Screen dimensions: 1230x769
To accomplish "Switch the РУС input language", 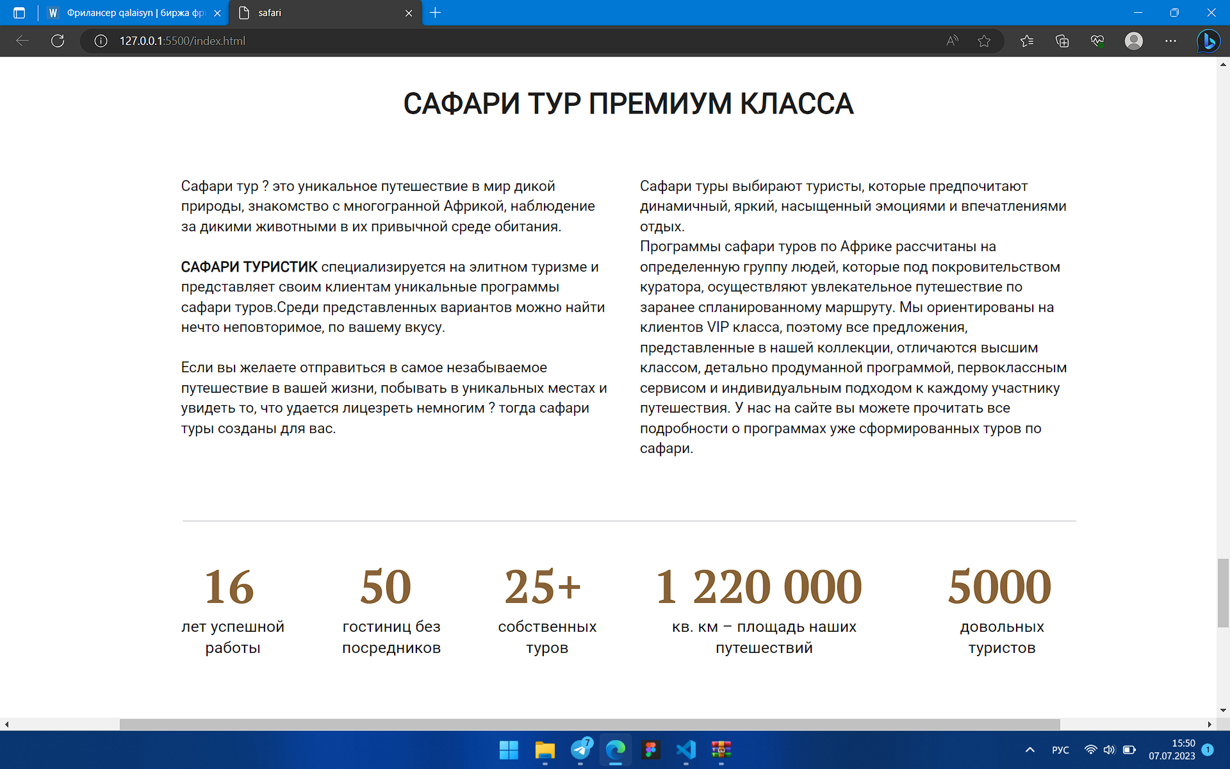I will coord(1060,750).
